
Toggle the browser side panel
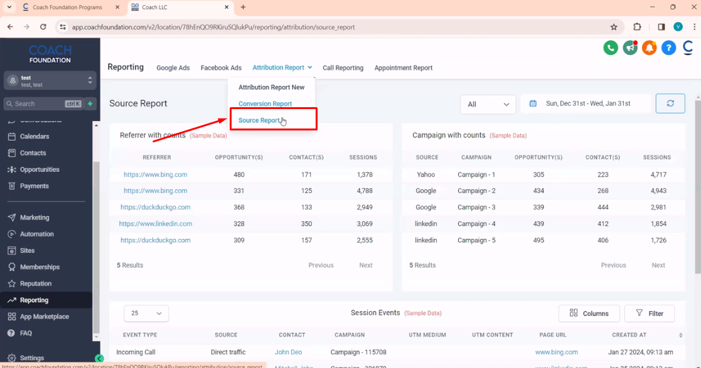point(661,27)
